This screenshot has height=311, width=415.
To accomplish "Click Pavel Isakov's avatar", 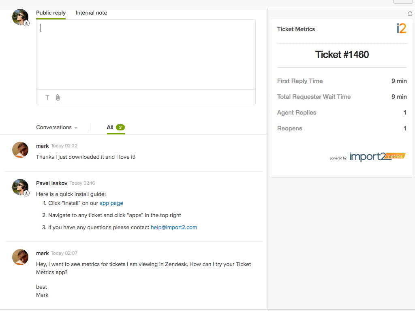I will tap(20, 187).
